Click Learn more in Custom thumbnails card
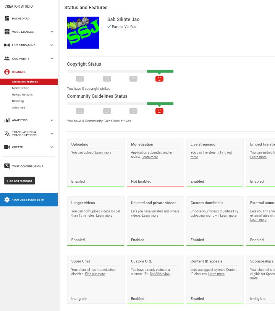Screen dimensions: 275x311 coord(228,215)
